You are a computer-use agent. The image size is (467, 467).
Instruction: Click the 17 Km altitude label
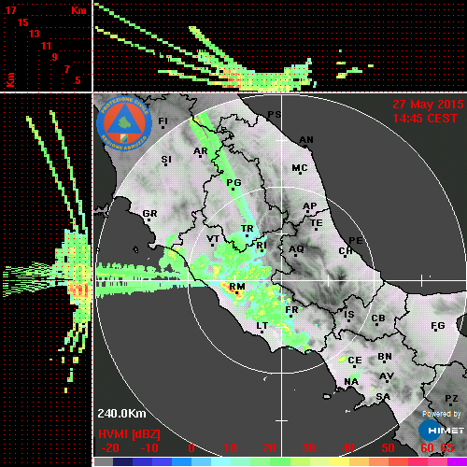10,10
